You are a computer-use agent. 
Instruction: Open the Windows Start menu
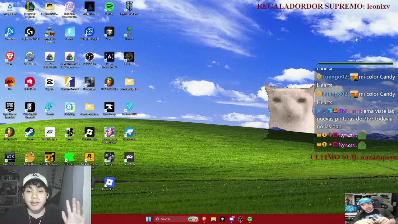point(148,219)
